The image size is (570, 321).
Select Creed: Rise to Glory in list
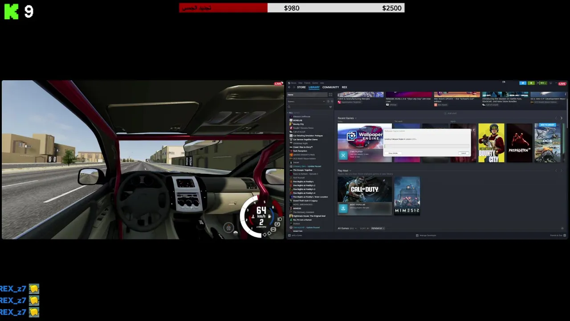[303, 147]
